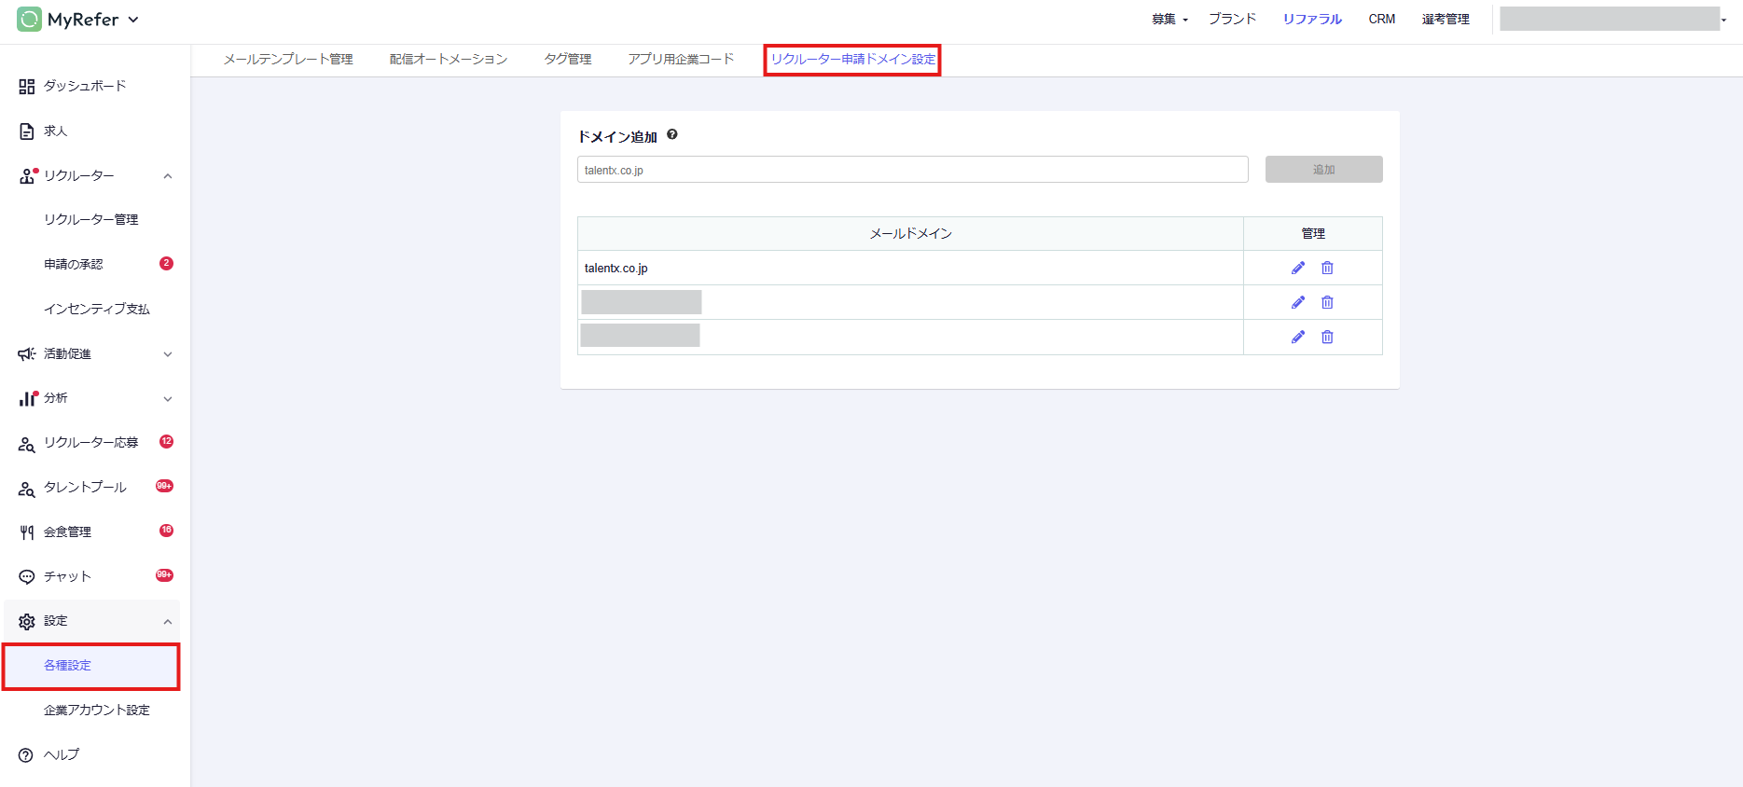Screen dimensions: 1743x787
Task: Open the チャット sidebar item
Action: 67,576
